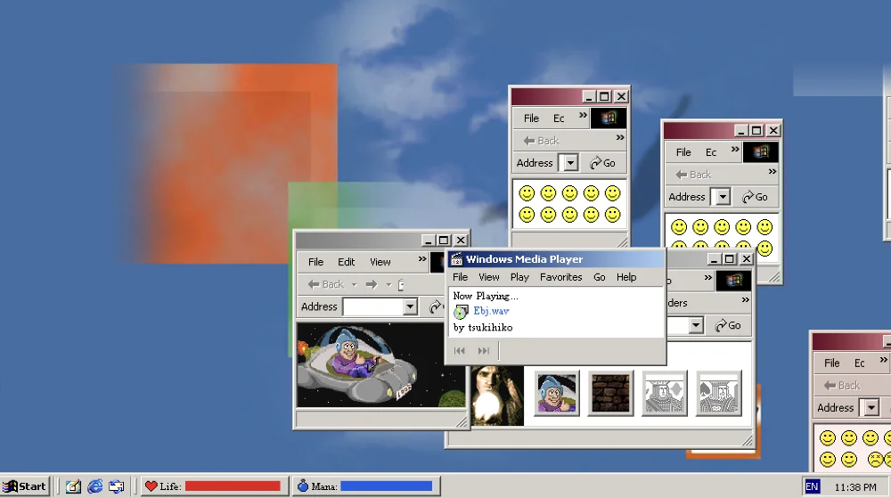Select the jack of spades card thumbnail
891x498 pixels.
(x=719, y=393)
